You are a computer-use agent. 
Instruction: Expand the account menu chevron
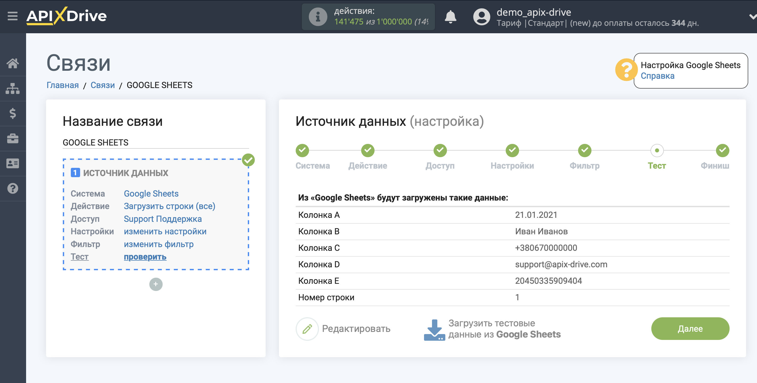[752, 16]
